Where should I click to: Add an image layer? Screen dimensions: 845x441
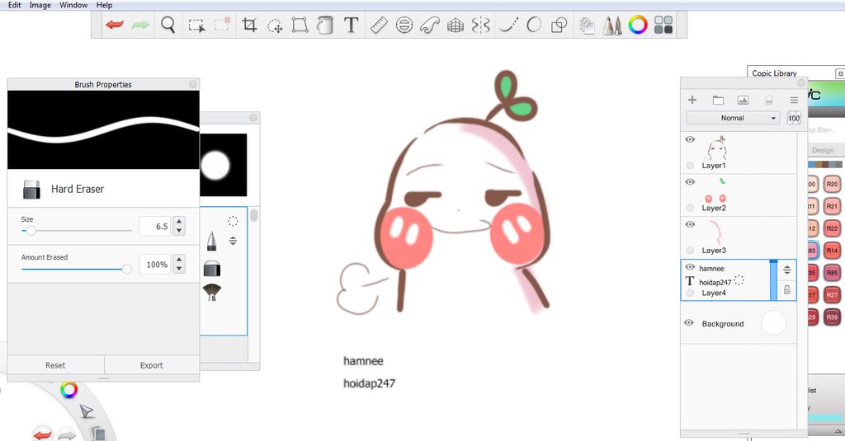(744, 100)
